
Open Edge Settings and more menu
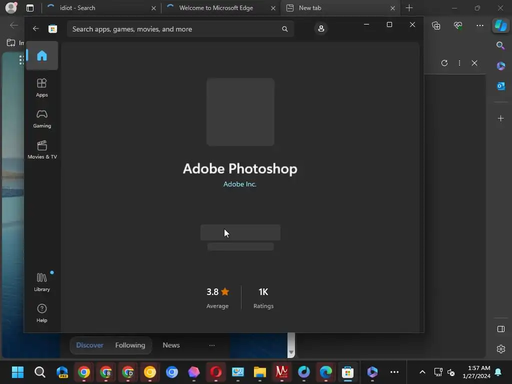click(x=479, y=25)
